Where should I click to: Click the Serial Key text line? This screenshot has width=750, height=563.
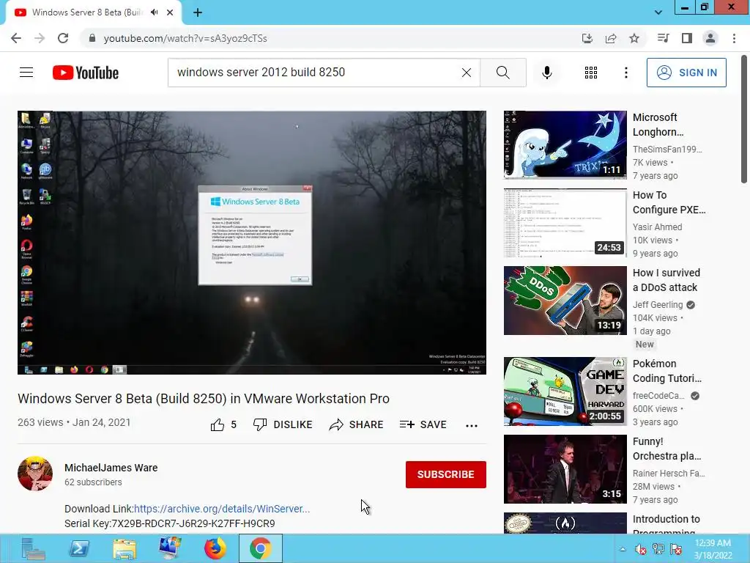pos(170,523)
